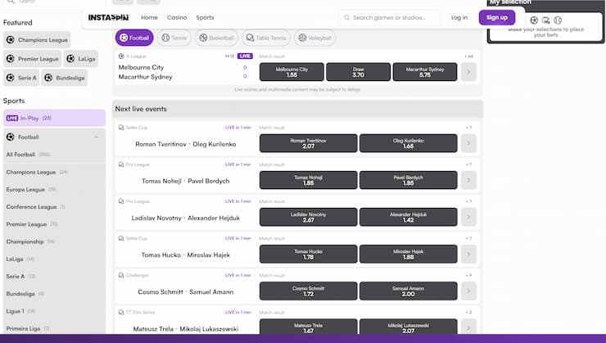Click the Next live events header
This screenshot has height=343, width=606.
pyautogui.click(x=297, y=109)
